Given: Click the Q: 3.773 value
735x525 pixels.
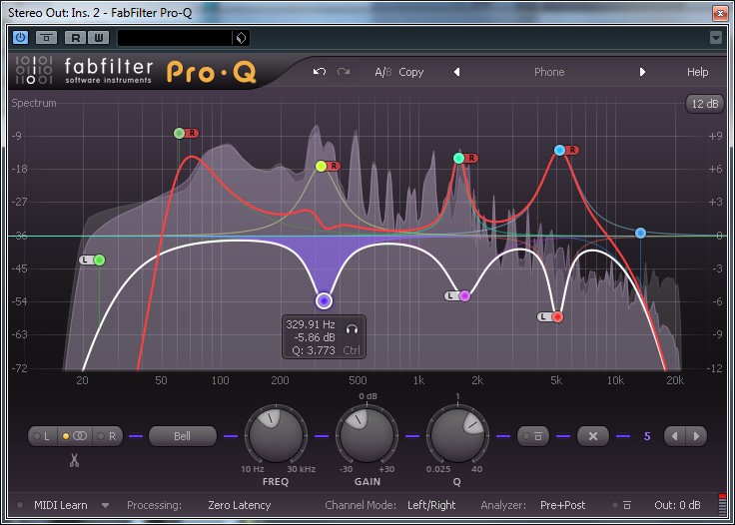Looking at the screenshot, I should (x=314, y=350).
